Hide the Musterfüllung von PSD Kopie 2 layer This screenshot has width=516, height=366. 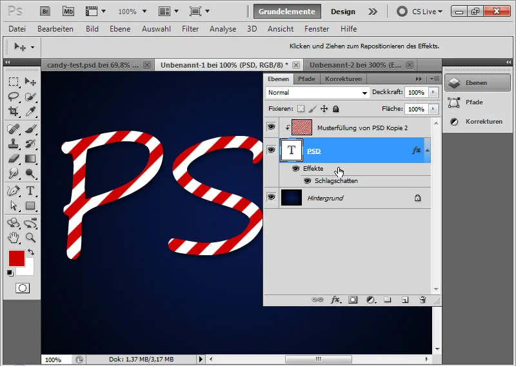point(271,127)
